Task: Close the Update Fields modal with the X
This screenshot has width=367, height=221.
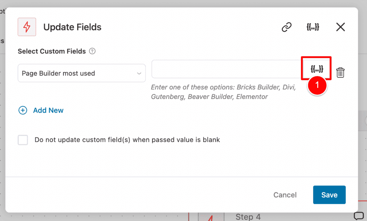Action: pyautogui.click(x=340, y=27)
